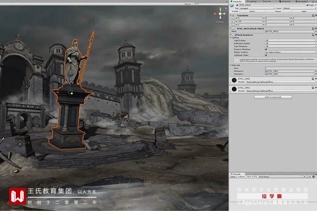Click the Scale Y field

pos(277,25)
